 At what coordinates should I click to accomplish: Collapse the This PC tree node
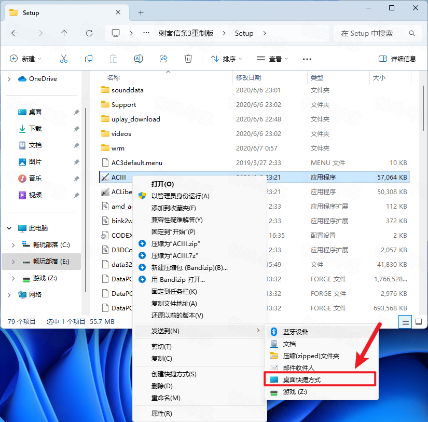(9, 228)
